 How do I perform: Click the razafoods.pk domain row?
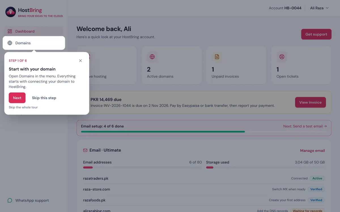204,200
